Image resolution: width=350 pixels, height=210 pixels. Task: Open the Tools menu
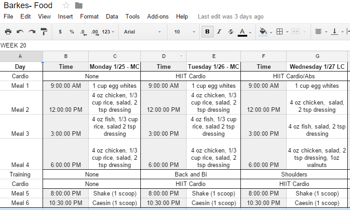[133, 16]
